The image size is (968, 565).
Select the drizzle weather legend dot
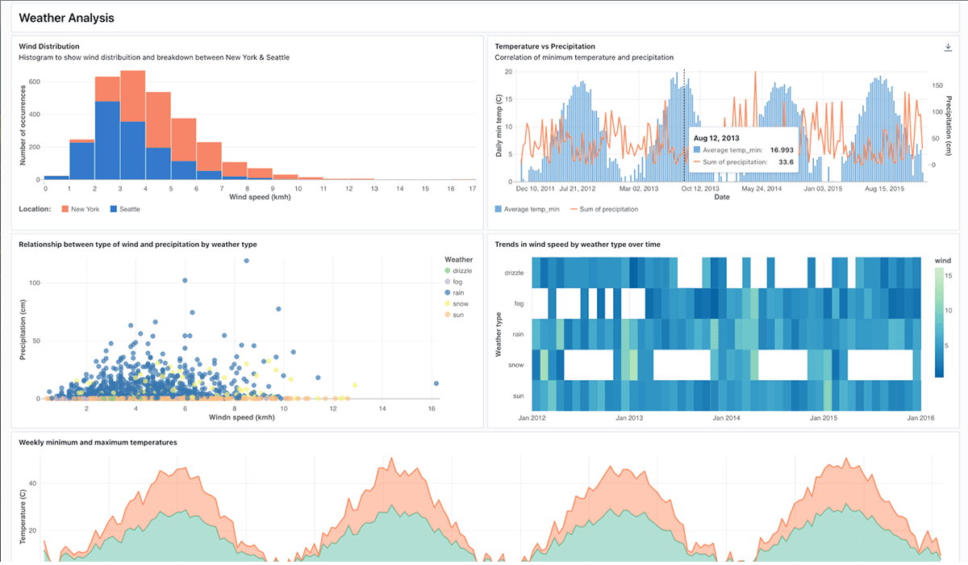pyautogui.click(x=448, y=270)
